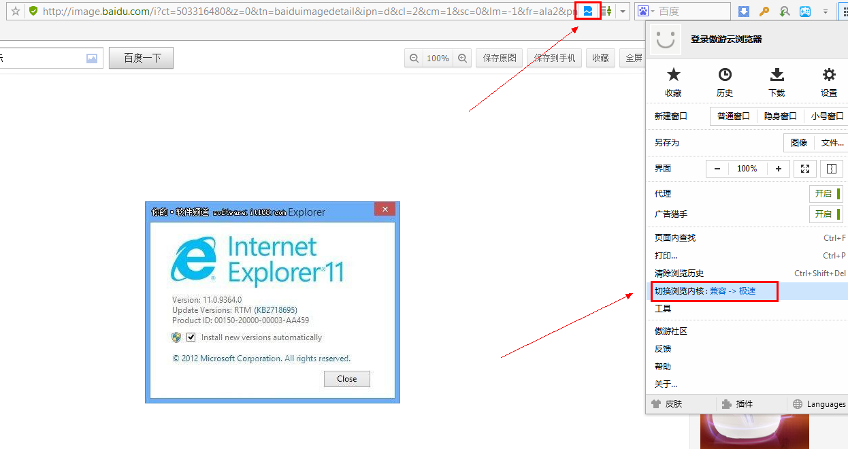Close the IE dialog with red X
848x449 pixels.
tap(385, 210)
